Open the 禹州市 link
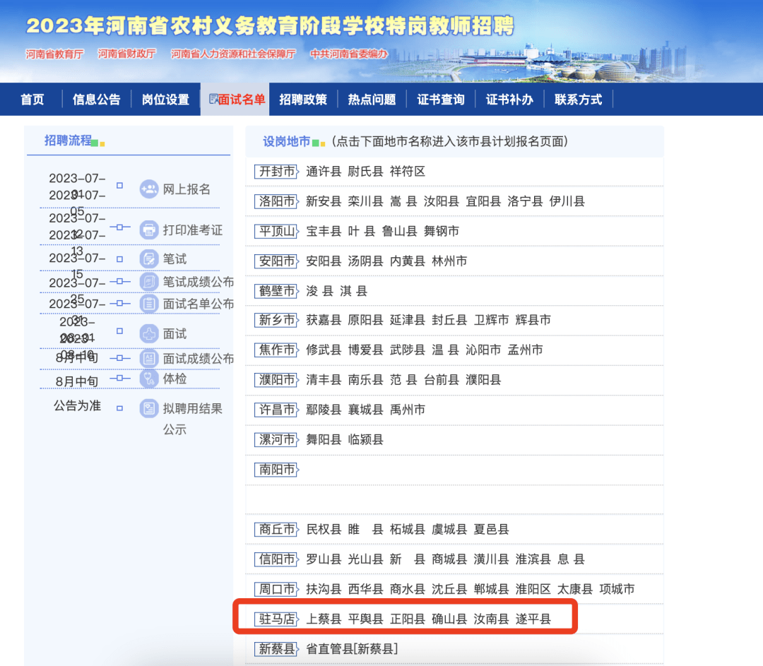The height and width of the screenshot is (666, 763). [408, 410]
